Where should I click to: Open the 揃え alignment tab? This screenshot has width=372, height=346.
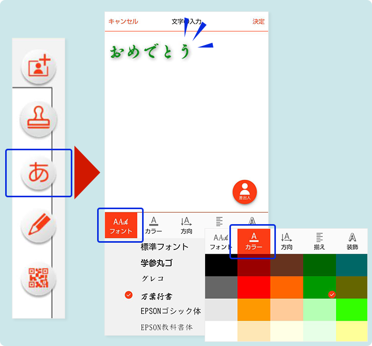319,241
